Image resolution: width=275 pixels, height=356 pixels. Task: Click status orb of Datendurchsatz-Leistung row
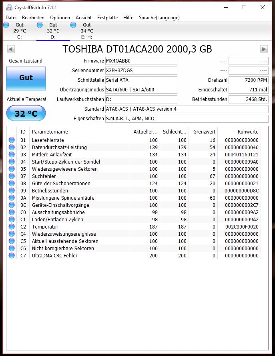click(x=12, y=148)
